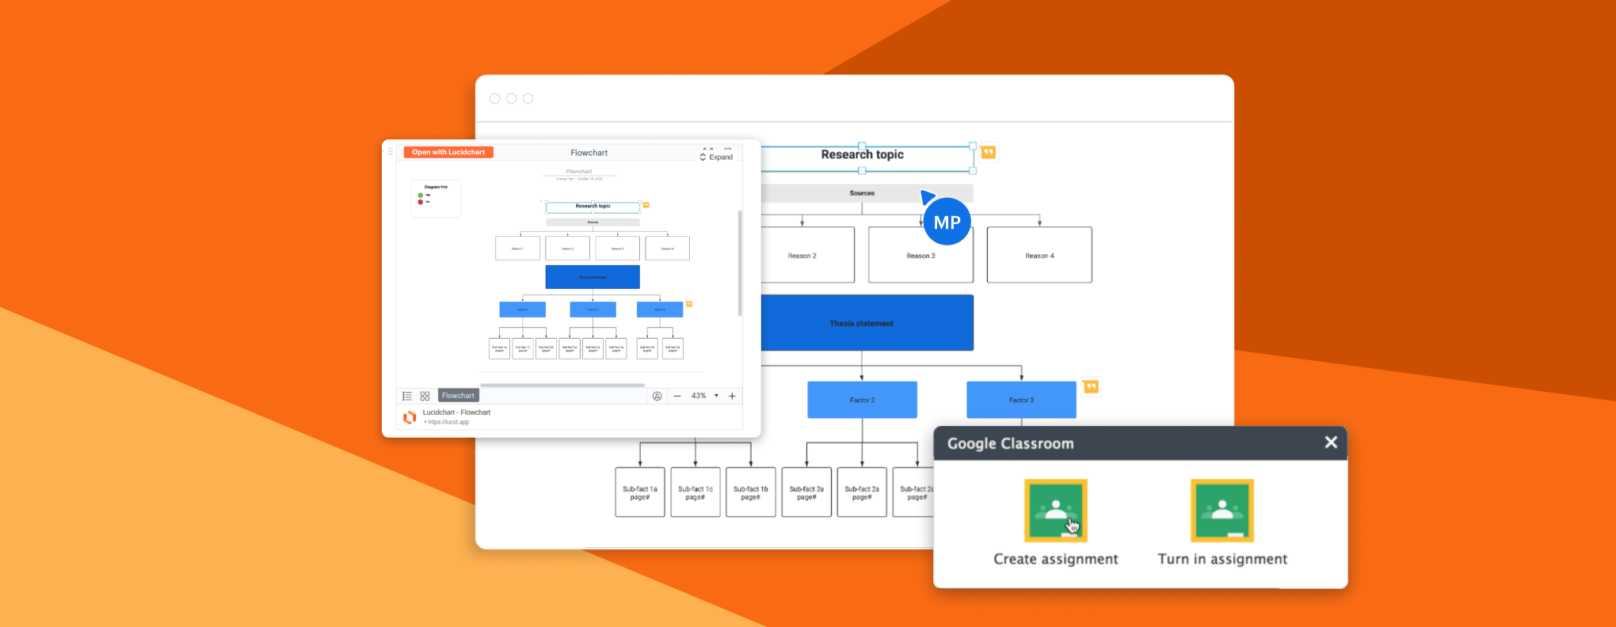Select the Reason 3 box on main canvas
Viewport: 1616px width, 627px height.
pos(920,255)
